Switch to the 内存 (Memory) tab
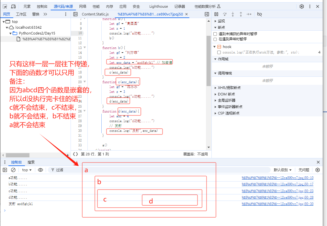327x226 pixels. pyautogui.click(x=109, y=6)
